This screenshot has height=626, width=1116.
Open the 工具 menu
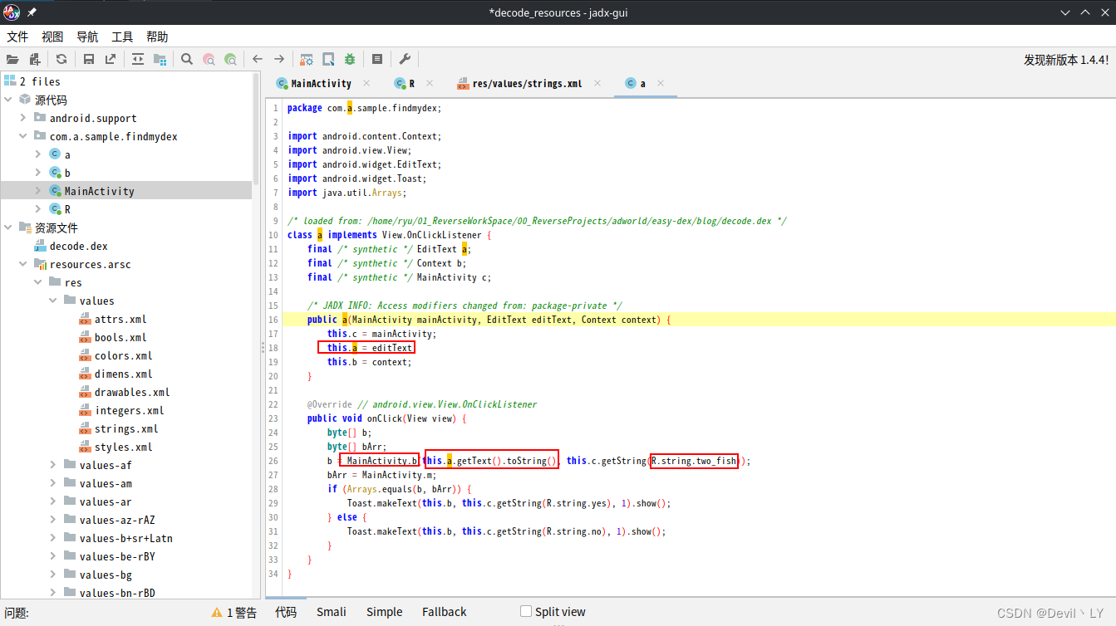[x=122, y=37]
